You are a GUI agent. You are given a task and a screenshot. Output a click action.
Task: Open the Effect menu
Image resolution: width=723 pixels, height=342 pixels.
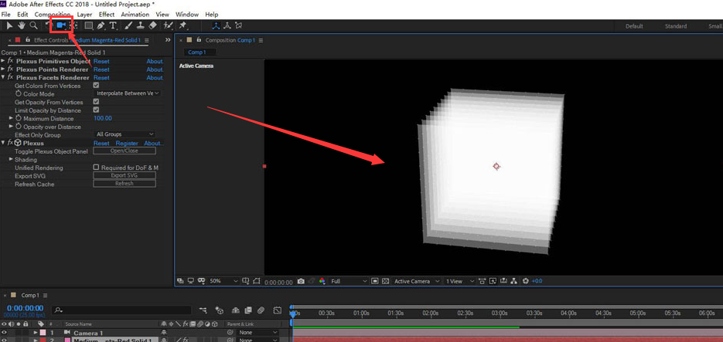[x=107, y=15]
